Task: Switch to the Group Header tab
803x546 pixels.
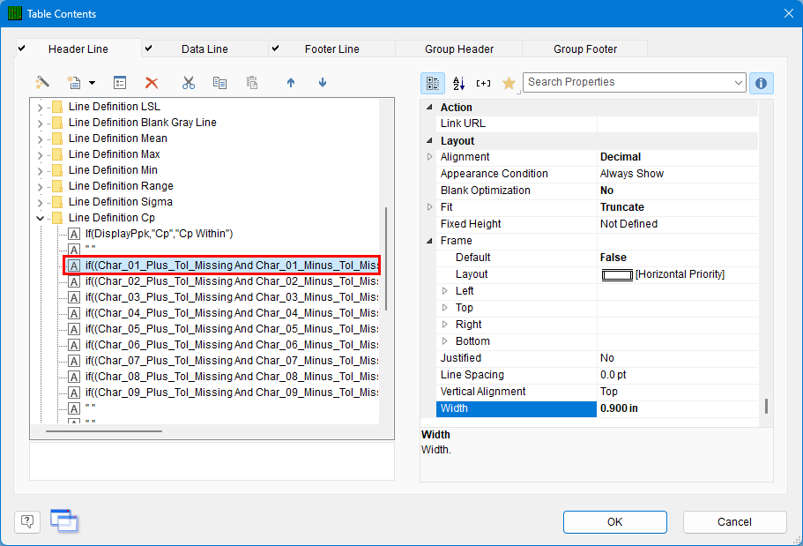Action: click(459, 49)
